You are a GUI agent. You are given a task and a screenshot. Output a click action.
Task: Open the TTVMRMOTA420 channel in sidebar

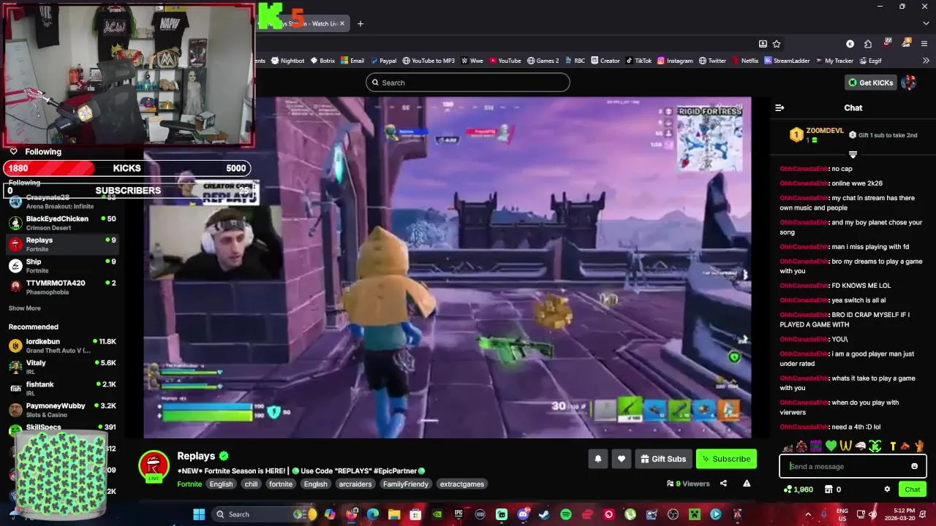tap(62, 287)
